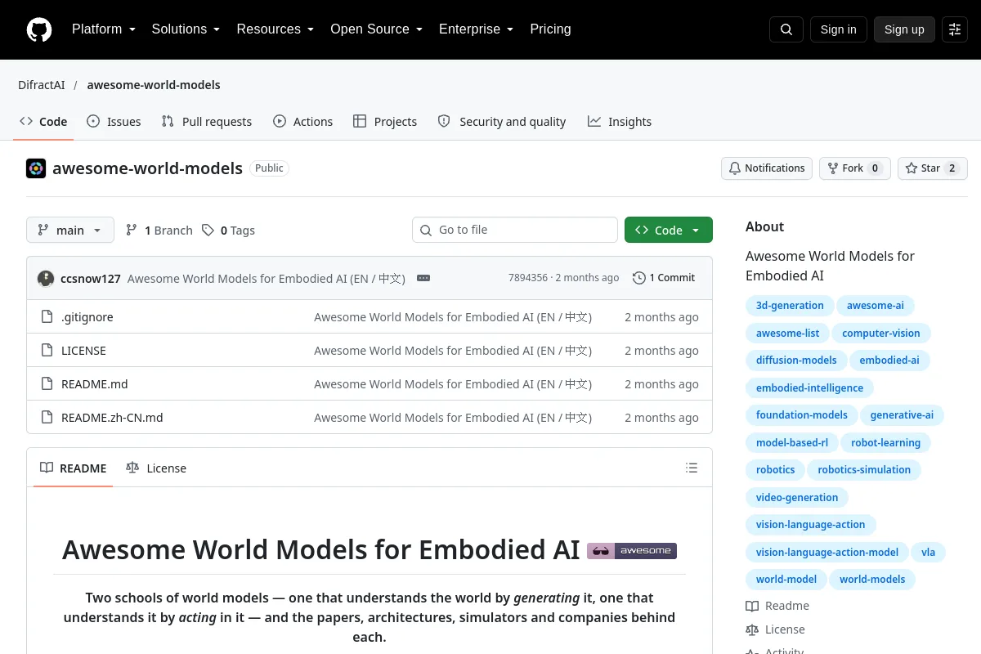
Task: Click the history clock icon
Action: tap(639, 278)
